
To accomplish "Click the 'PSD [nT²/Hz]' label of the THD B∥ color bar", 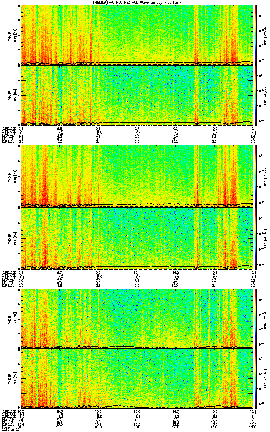I will point(266,238).
